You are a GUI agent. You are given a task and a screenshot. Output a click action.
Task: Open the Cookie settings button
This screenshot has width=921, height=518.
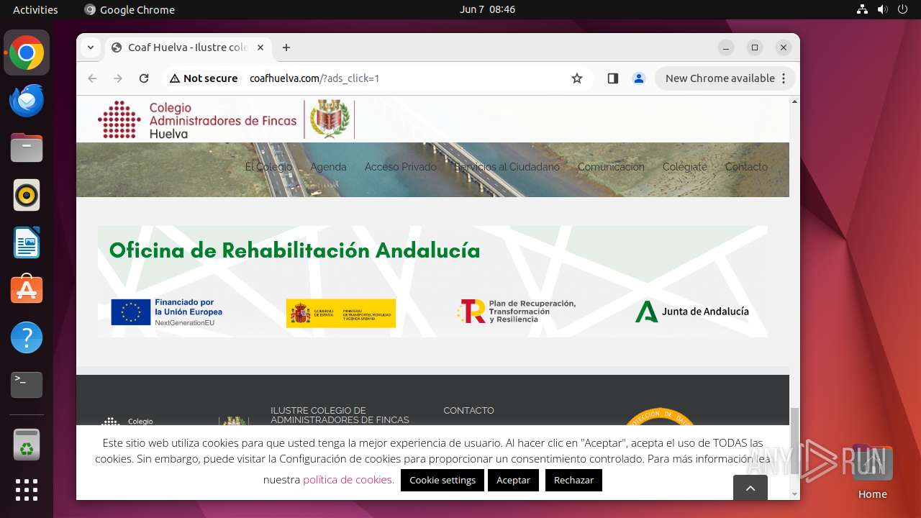tap(443, 480)
